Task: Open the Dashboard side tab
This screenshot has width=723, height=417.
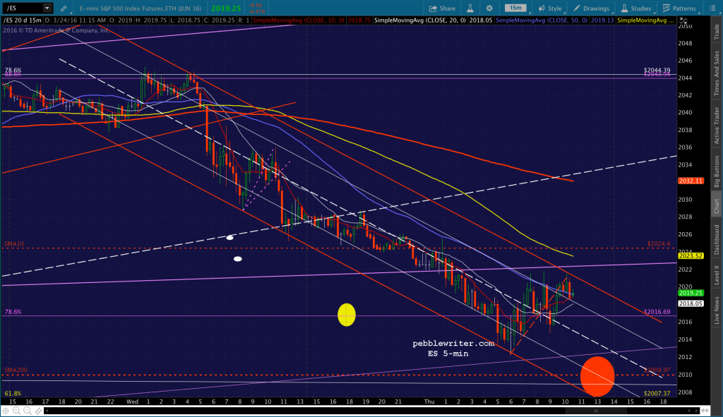Action: [x=717, y=240]
